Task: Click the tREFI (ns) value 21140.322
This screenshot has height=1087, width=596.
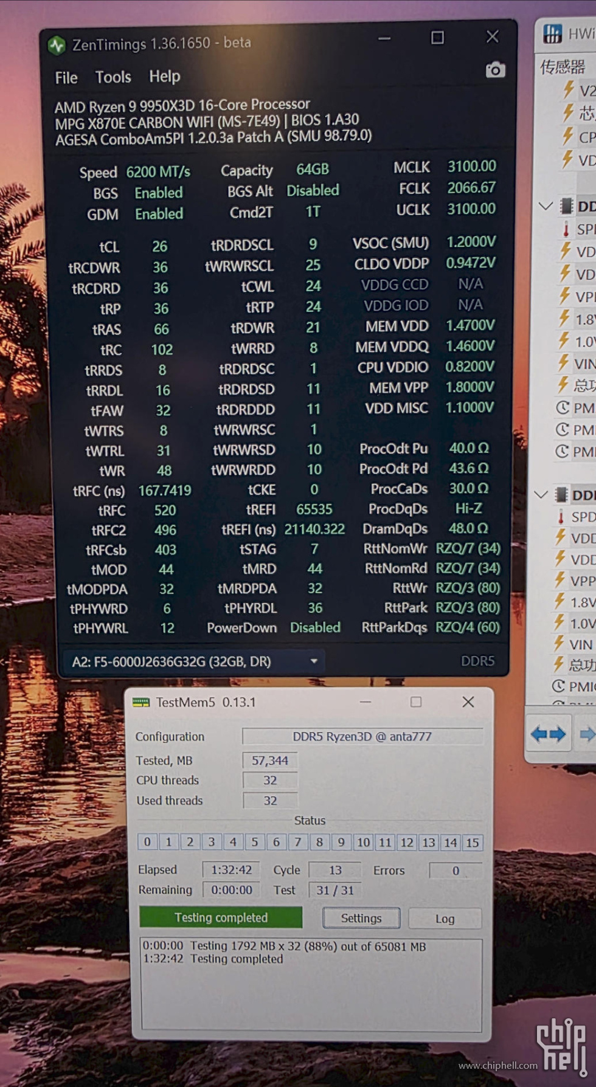Action: (314, 530)
